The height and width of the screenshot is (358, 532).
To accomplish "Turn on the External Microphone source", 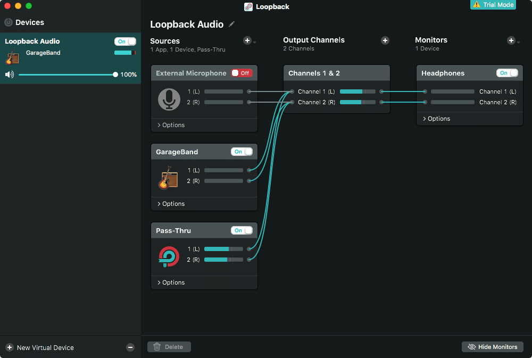I will [x=242, y=73].
